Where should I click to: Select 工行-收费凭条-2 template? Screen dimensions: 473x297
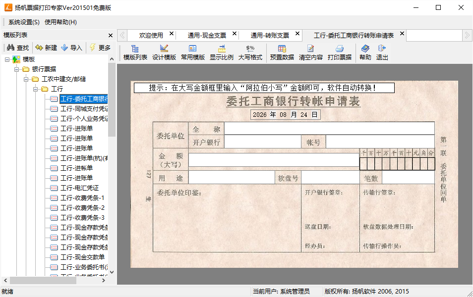point(82,208)
